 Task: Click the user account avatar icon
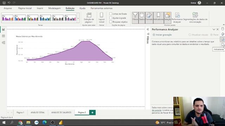coord(199,3)
